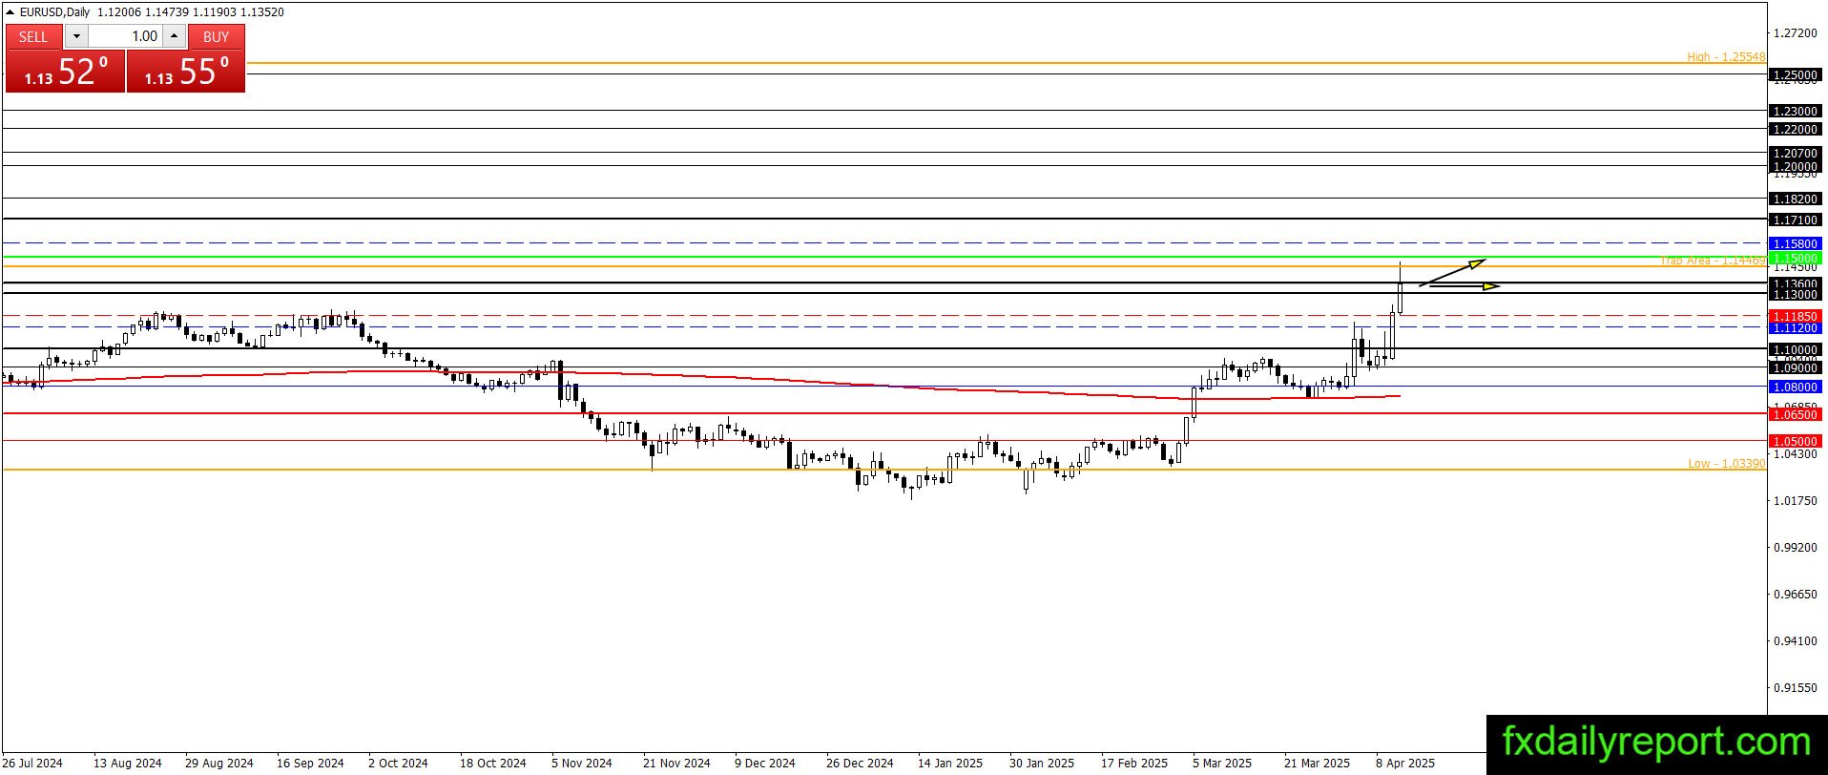Click the 2 Oct 2024 date label

coord(398,763)
